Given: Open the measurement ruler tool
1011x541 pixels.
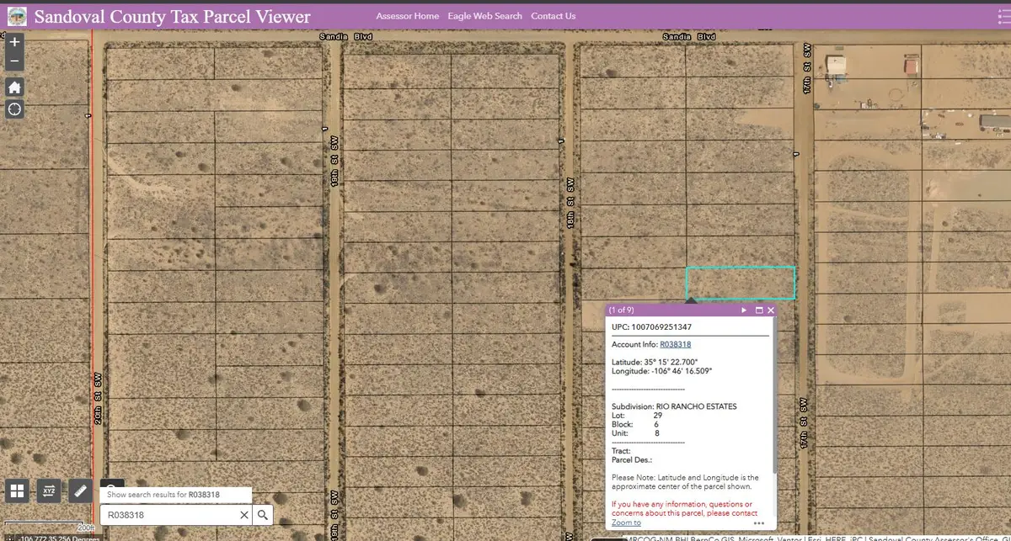Looking at the screenshot, I should (80, 490).
